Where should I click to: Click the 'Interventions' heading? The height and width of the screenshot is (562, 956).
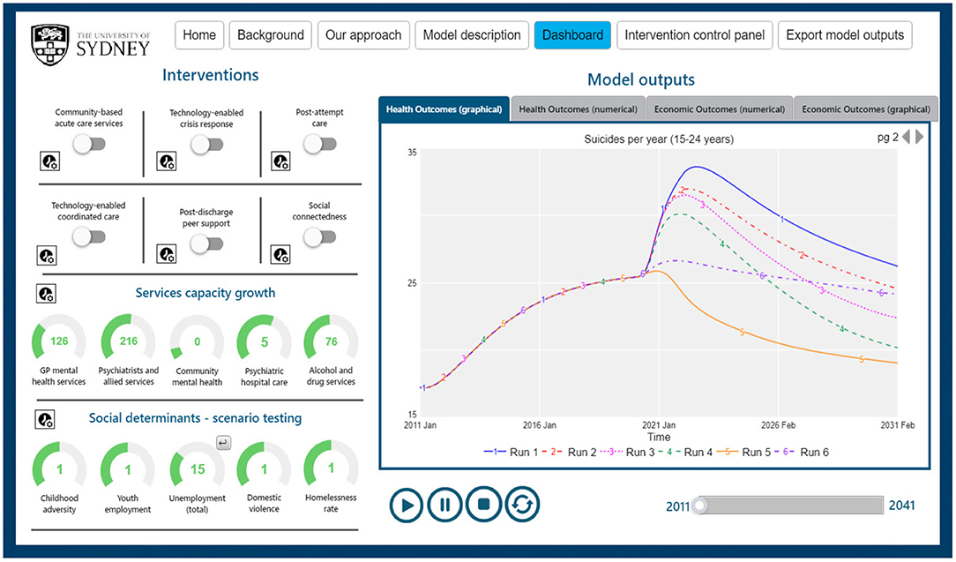tap(211, 75)
